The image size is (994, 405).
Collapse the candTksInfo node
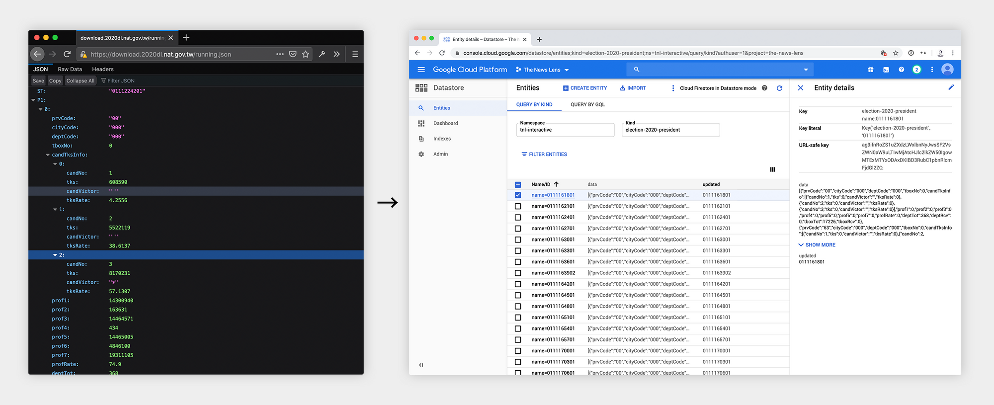(x=48, y=155)
